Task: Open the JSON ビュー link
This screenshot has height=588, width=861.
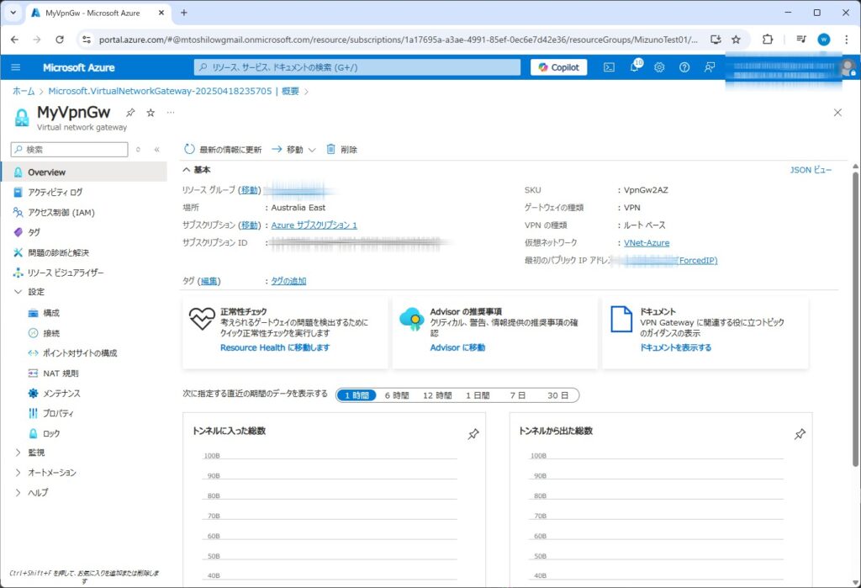Action: (811, 170)
